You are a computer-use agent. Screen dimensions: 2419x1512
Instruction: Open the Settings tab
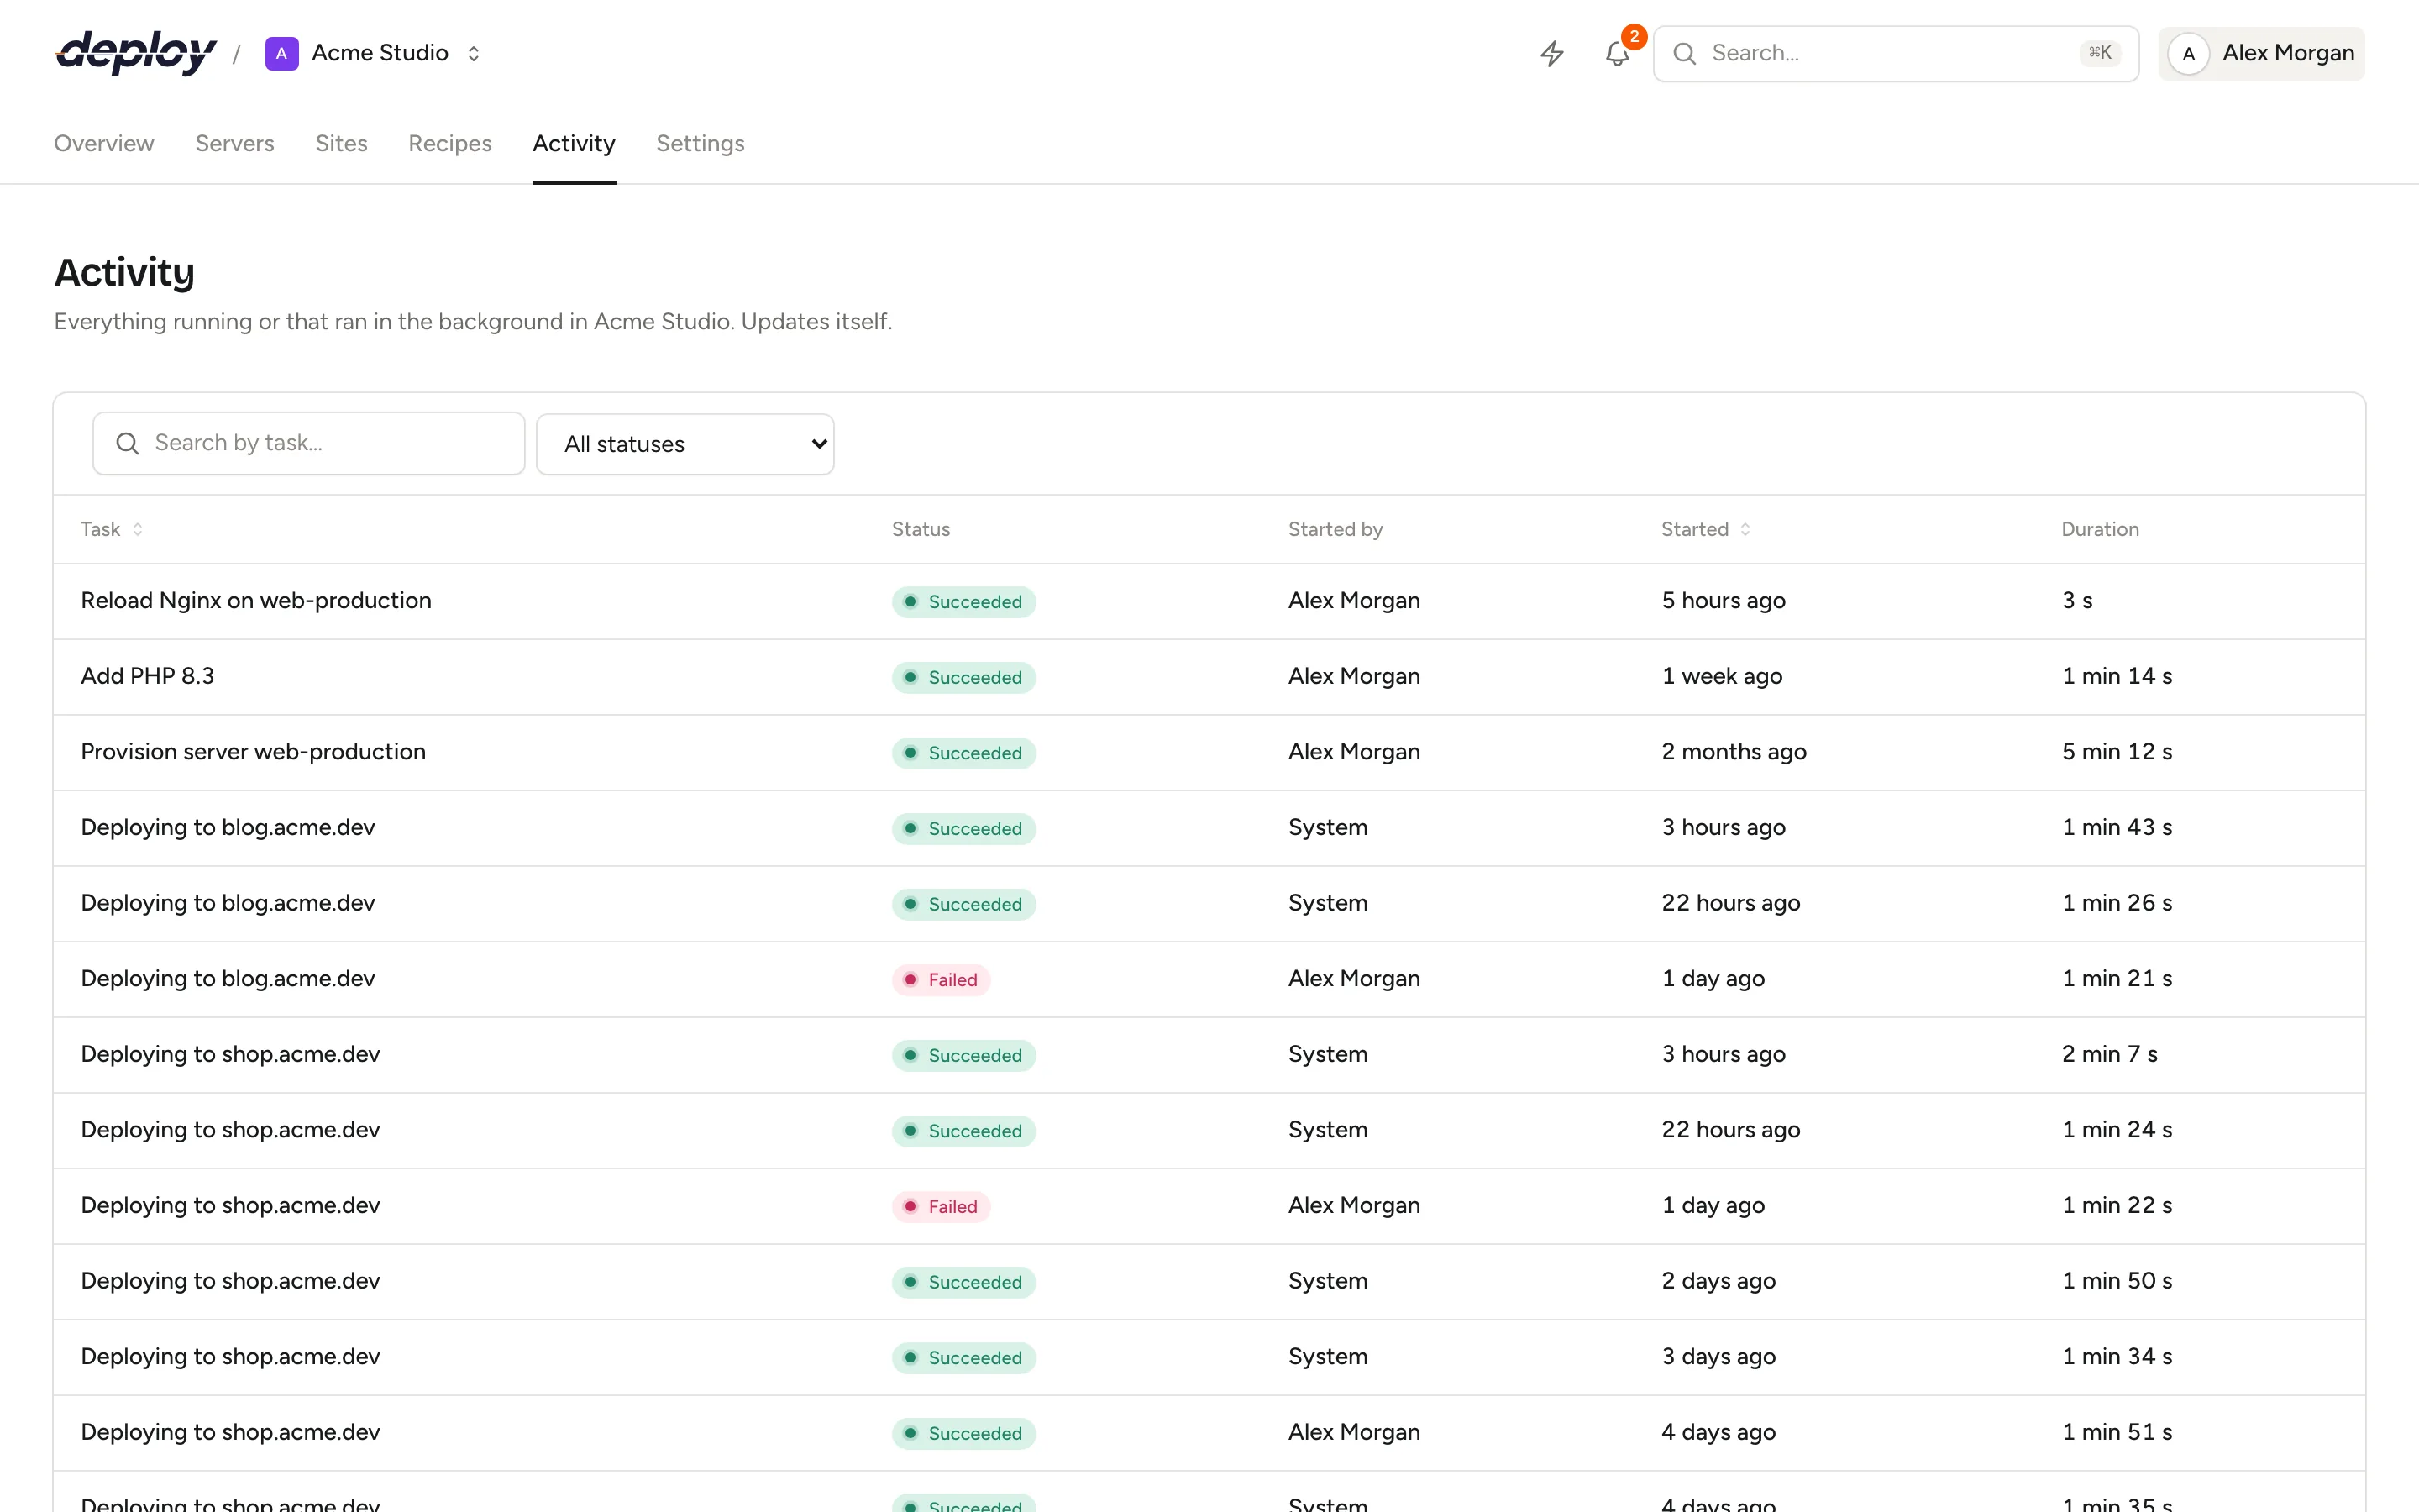coord(701,143)
